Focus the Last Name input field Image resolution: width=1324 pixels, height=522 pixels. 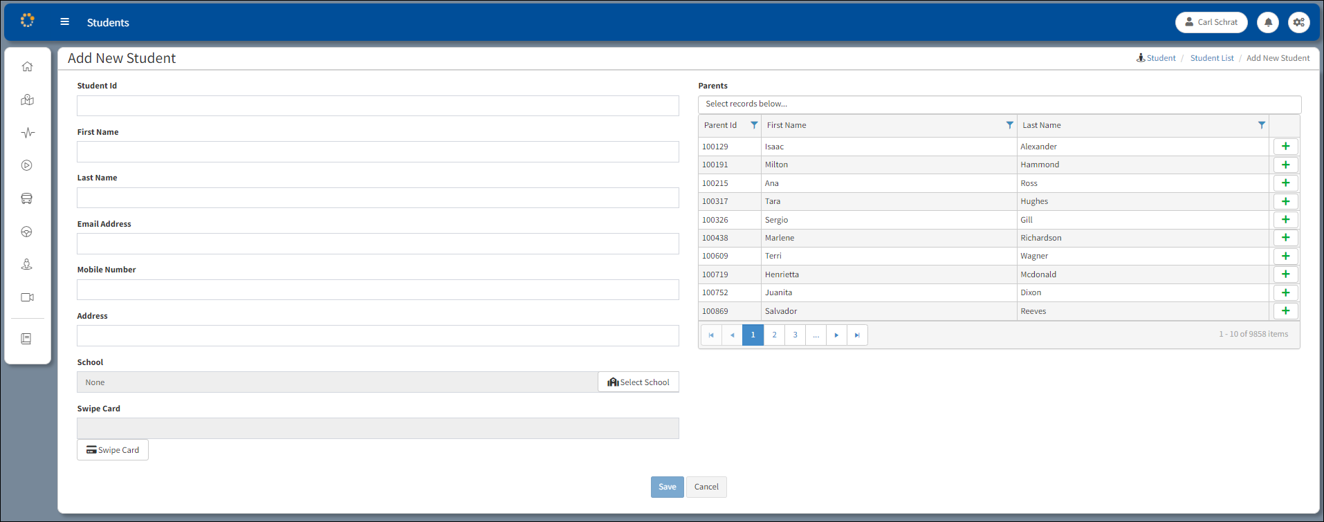[378, 198]
